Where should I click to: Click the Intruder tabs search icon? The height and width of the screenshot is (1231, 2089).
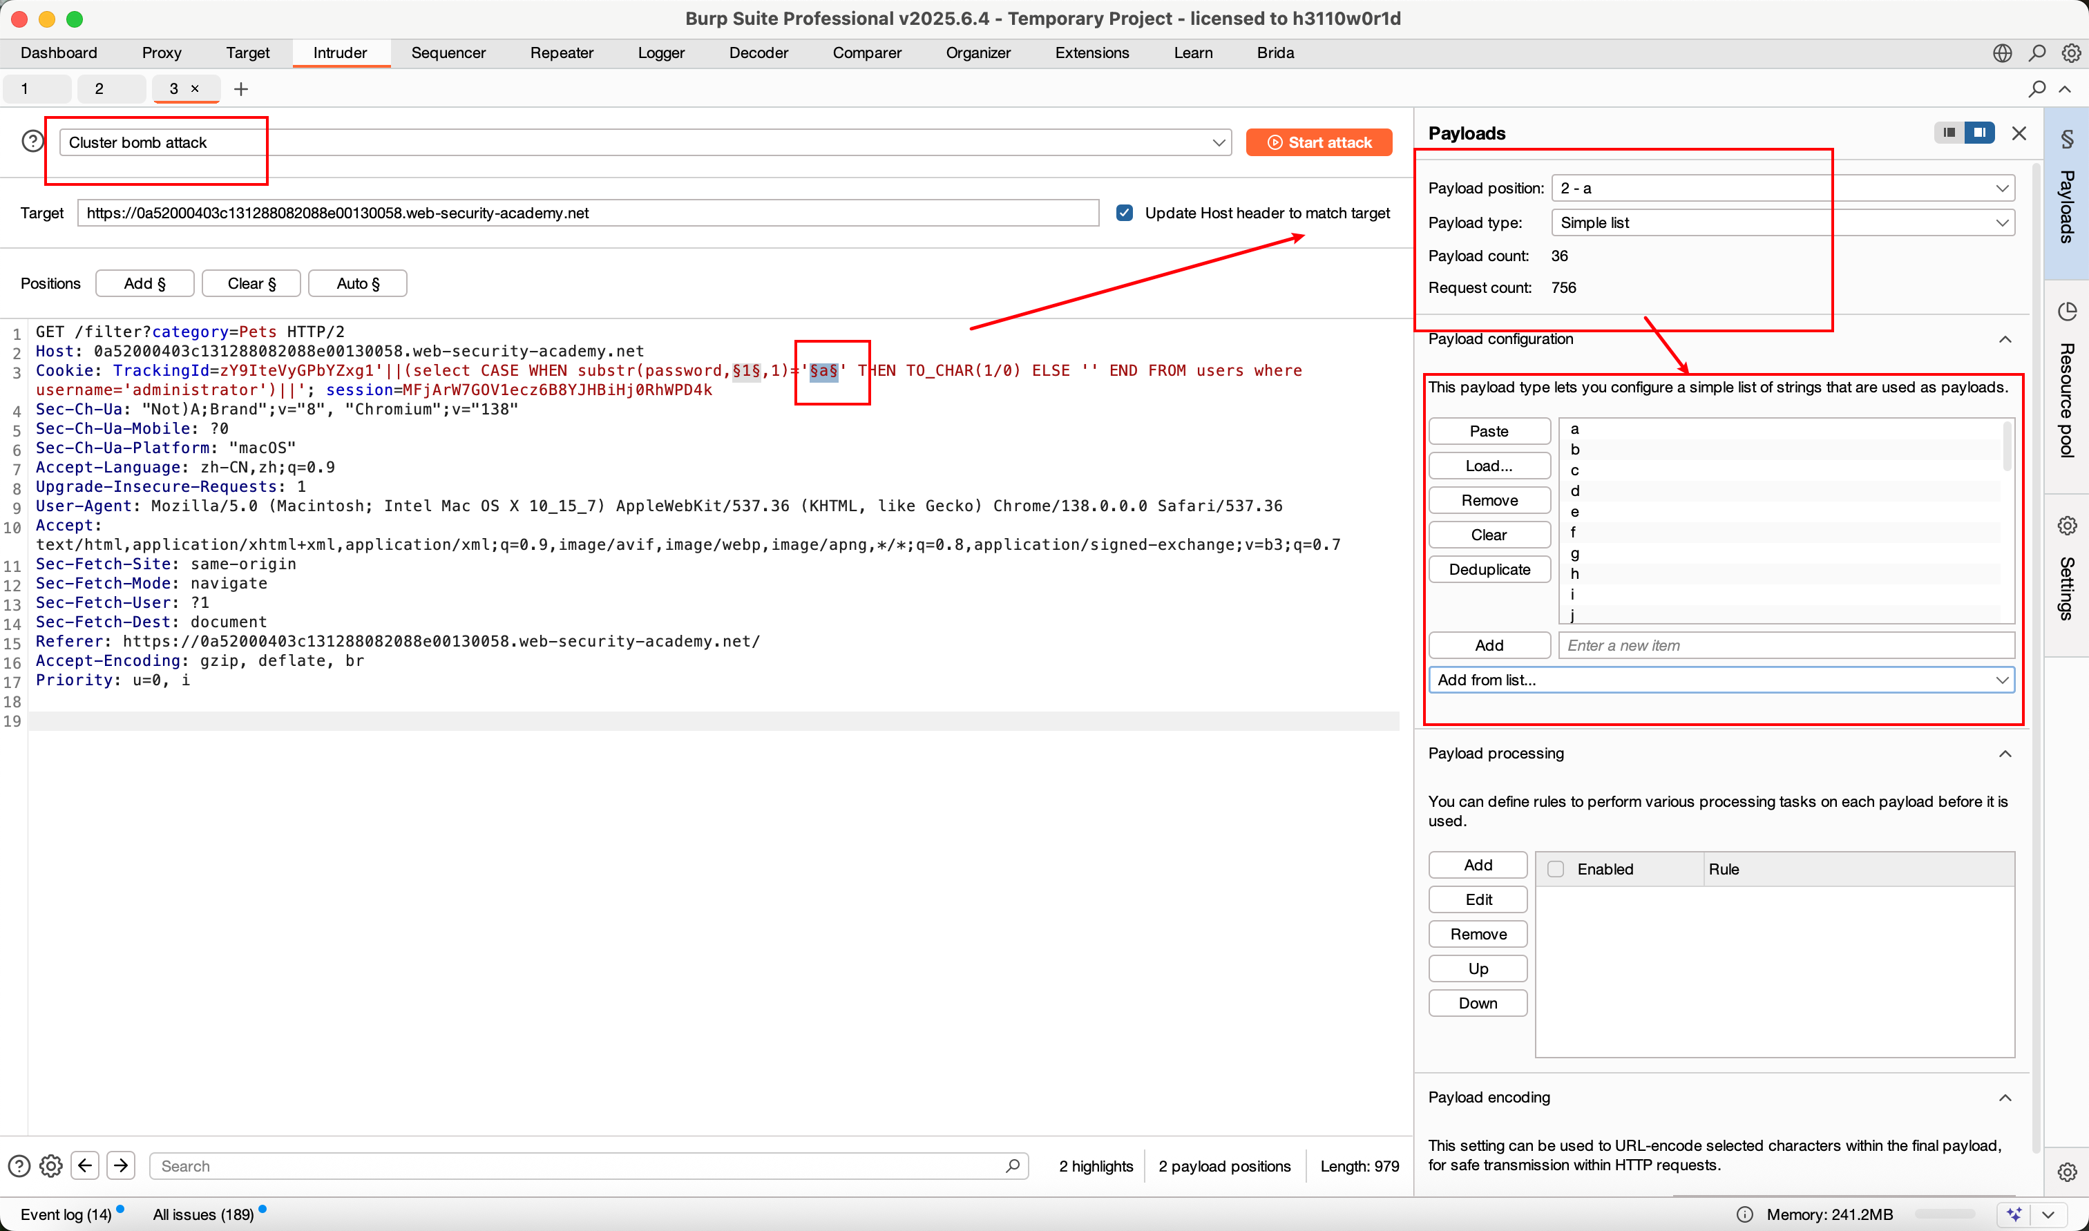coord(2036,88)
